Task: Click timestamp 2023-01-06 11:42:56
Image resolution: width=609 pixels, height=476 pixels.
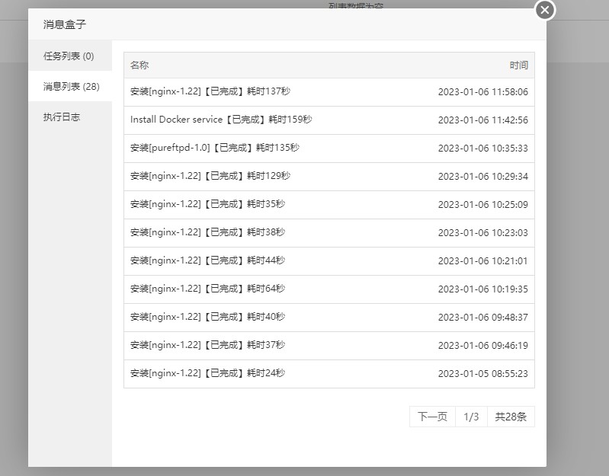Action: click(x=482, y=120)
